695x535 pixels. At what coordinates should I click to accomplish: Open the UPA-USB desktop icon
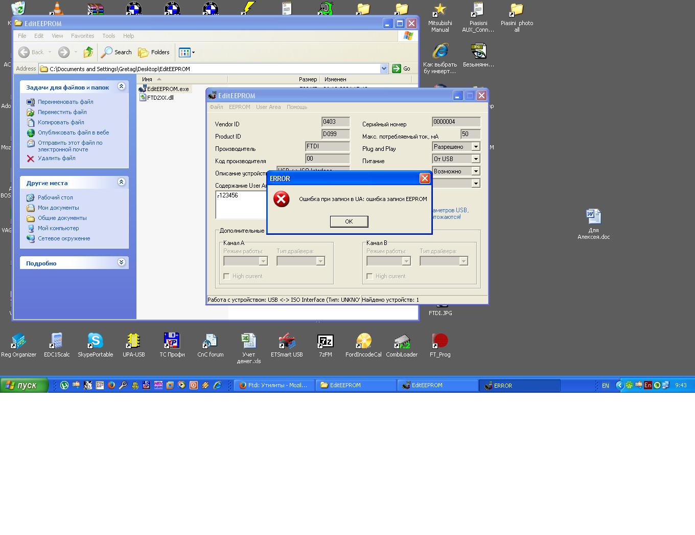pyautogui.click(x=133, y=341)
